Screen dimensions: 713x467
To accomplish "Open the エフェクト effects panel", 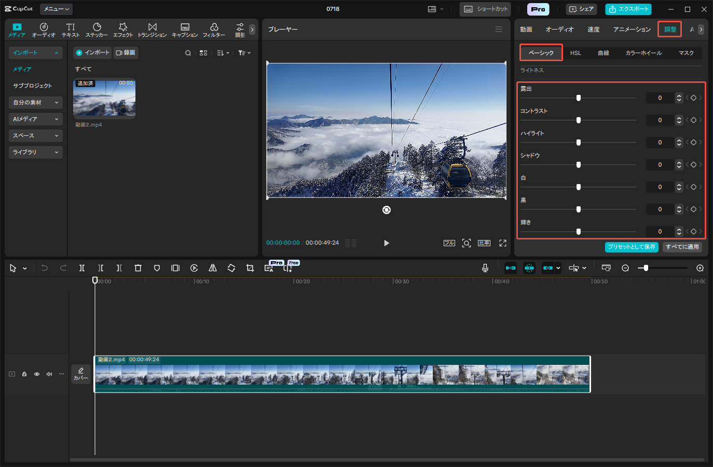I will click(x=123, y=30).
